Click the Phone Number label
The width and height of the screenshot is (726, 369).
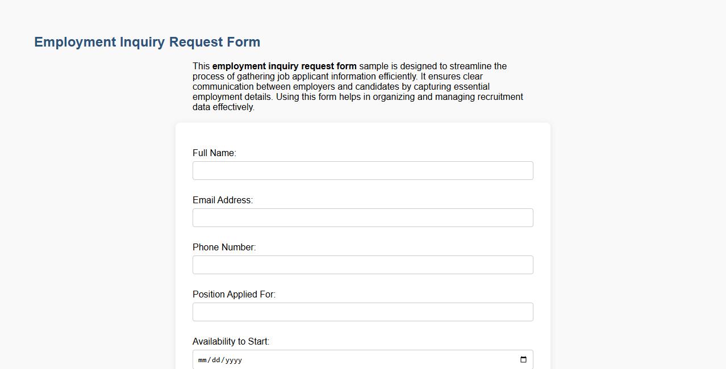tap(224, 247)
